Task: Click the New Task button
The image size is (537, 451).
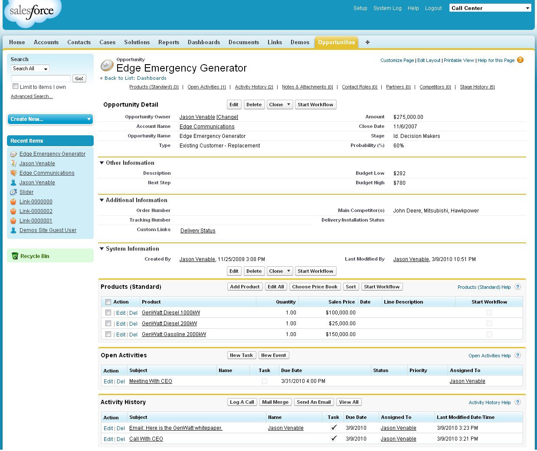Action: [x=242, y=355]
